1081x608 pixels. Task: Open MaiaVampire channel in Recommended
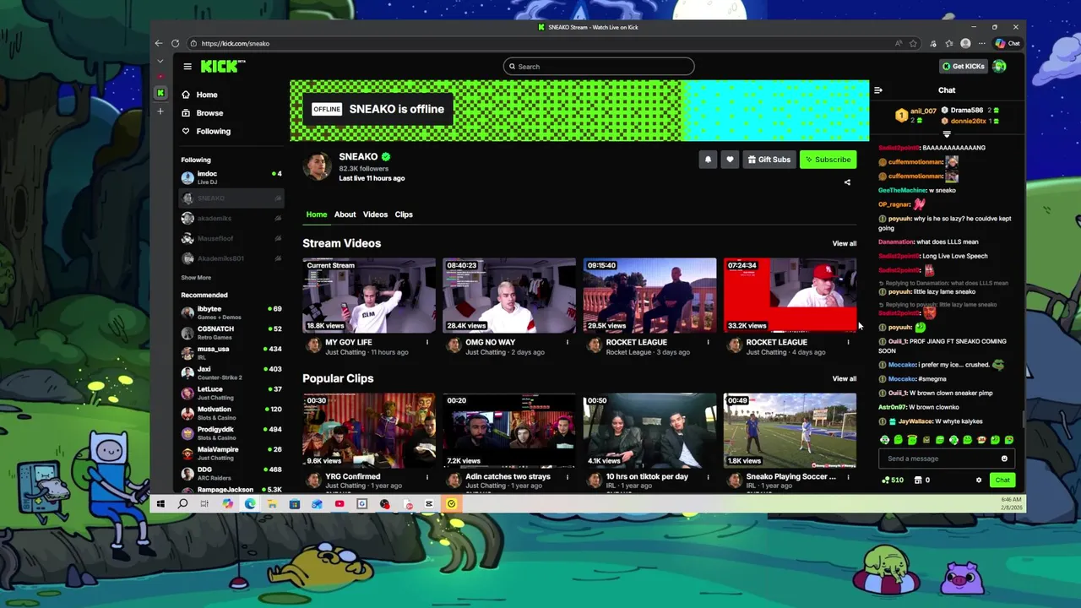point(231,453)
